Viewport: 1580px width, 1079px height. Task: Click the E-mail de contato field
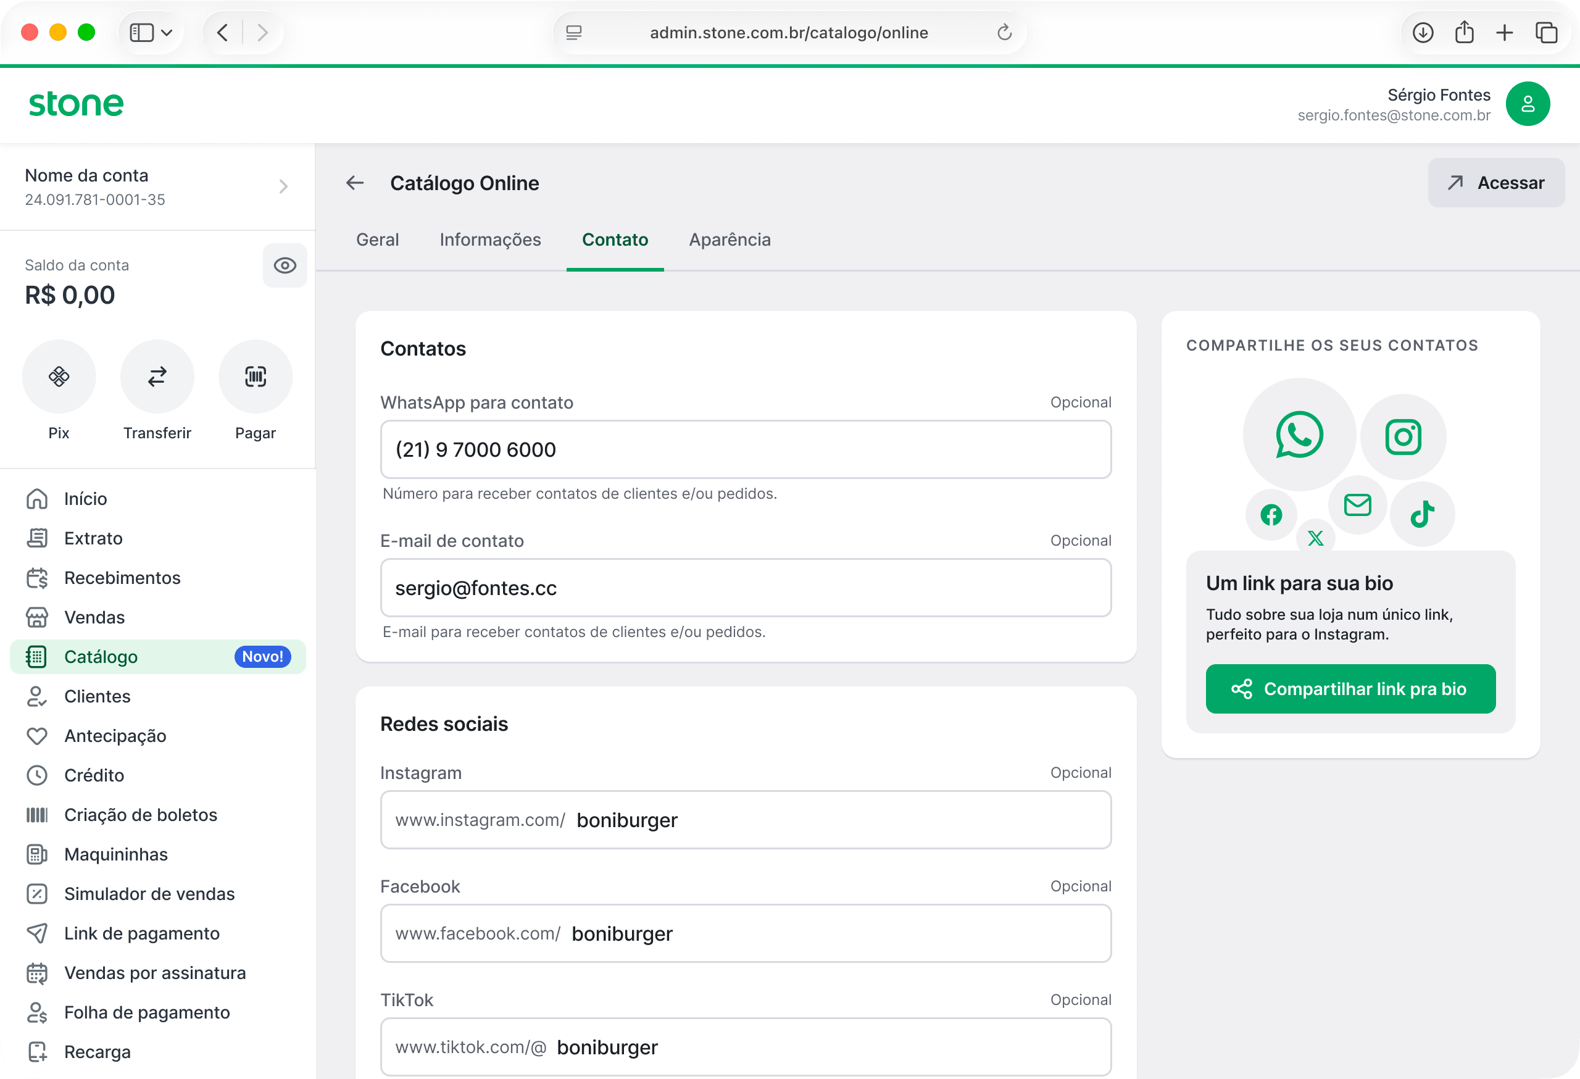[746, 588]
